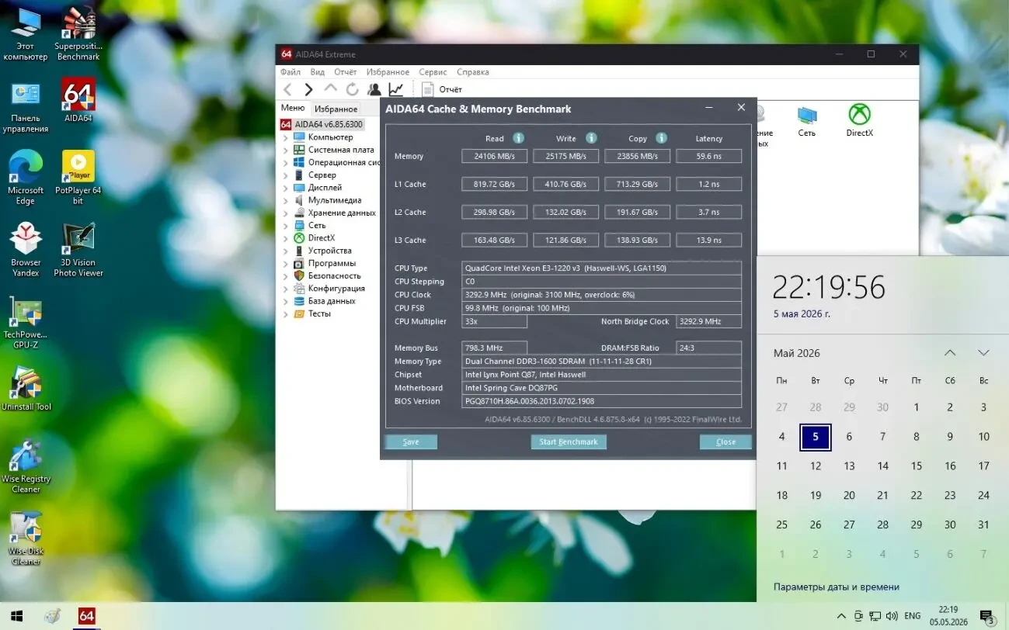The width and height of the screenshot is (1009, 630).
Task: Open the notification center icon
Action: 987,617
